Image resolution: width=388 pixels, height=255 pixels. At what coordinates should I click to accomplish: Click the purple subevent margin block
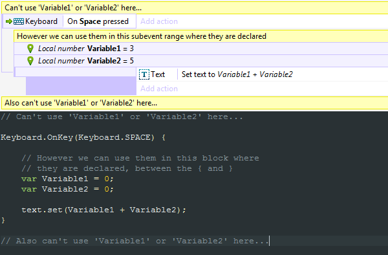(x=81, y=86)
